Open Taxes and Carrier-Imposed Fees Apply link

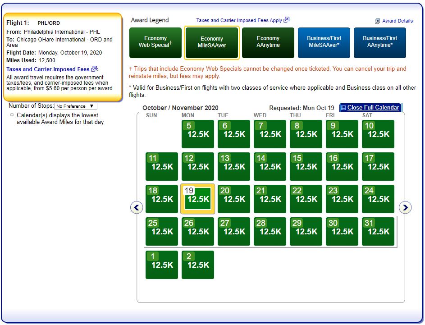coord(239,20)
